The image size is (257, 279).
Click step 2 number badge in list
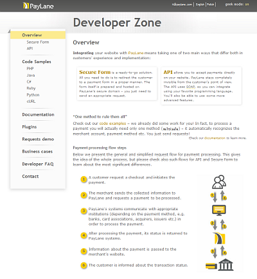(x=84, y=195)
